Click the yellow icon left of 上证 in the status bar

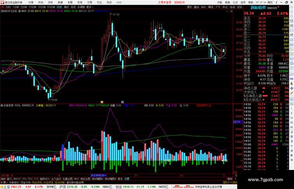(2, 187)
